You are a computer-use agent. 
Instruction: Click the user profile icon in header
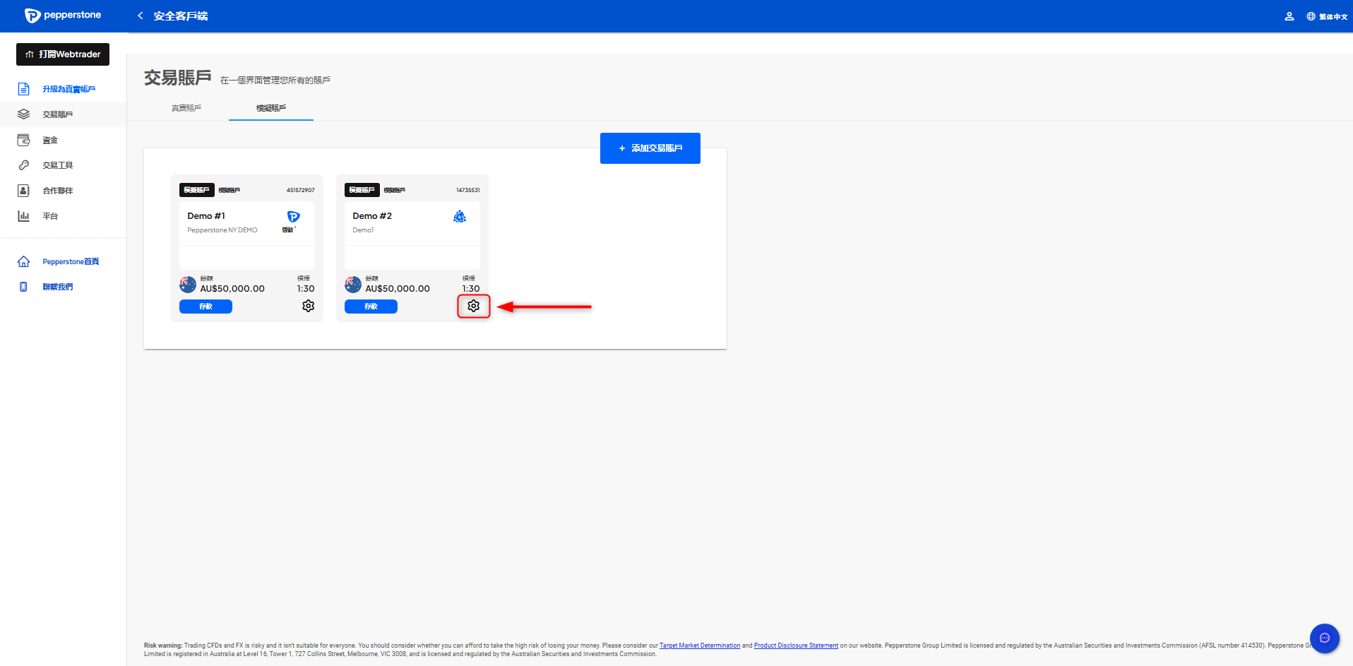[x=1289, y=16]
